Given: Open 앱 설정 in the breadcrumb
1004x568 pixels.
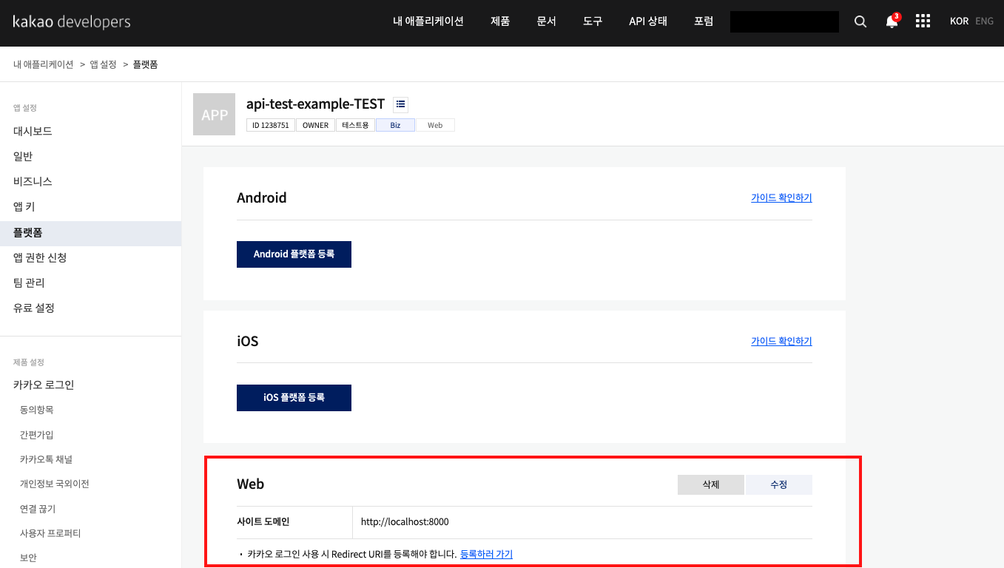Looking at the screenshot, I should point(104,64).
